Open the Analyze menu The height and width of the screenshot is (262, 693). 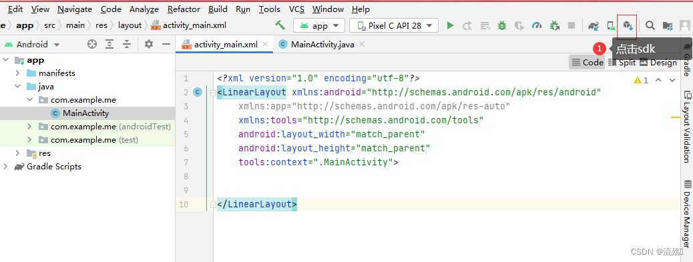(x=145, y=9)
